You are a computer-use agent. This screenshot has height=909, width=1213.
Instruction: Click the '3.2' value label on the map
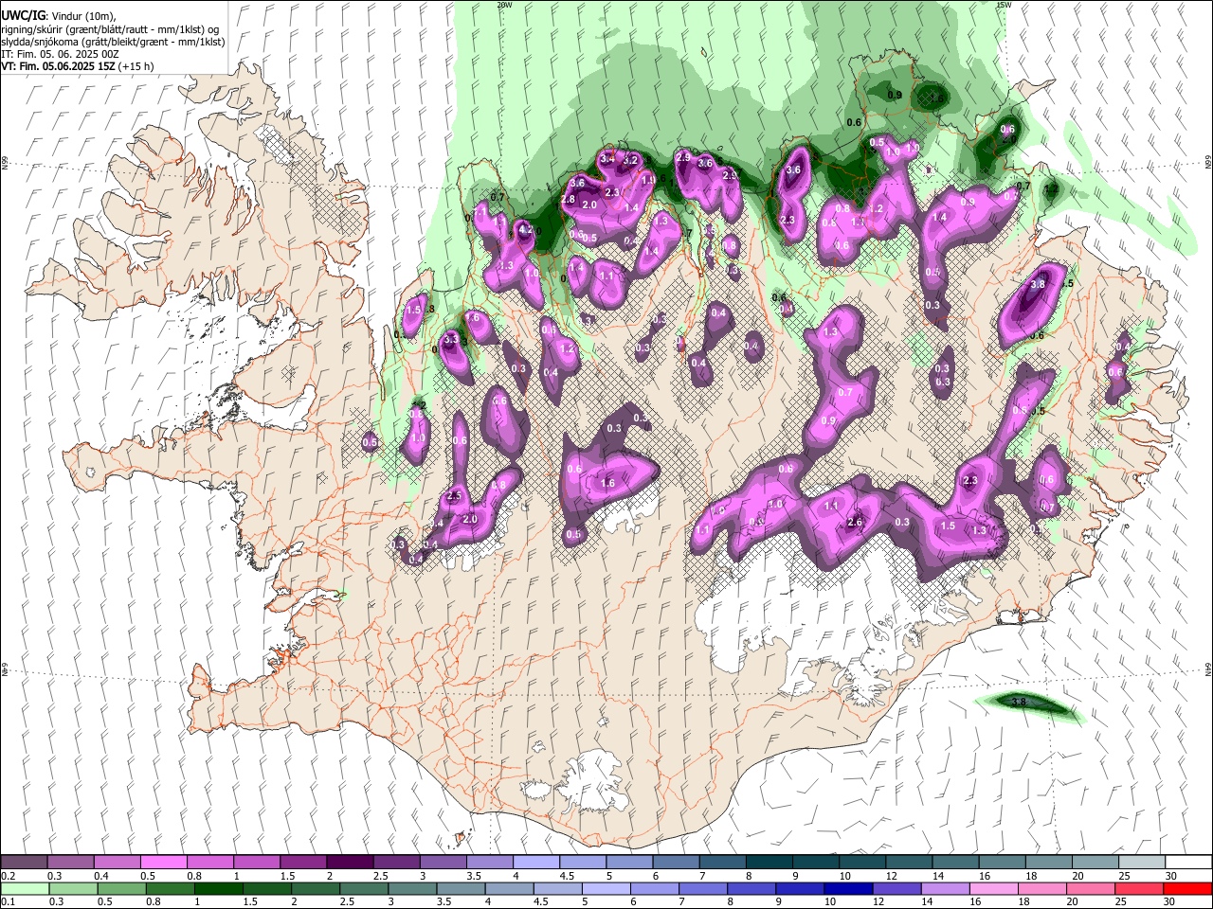point(631,161)
